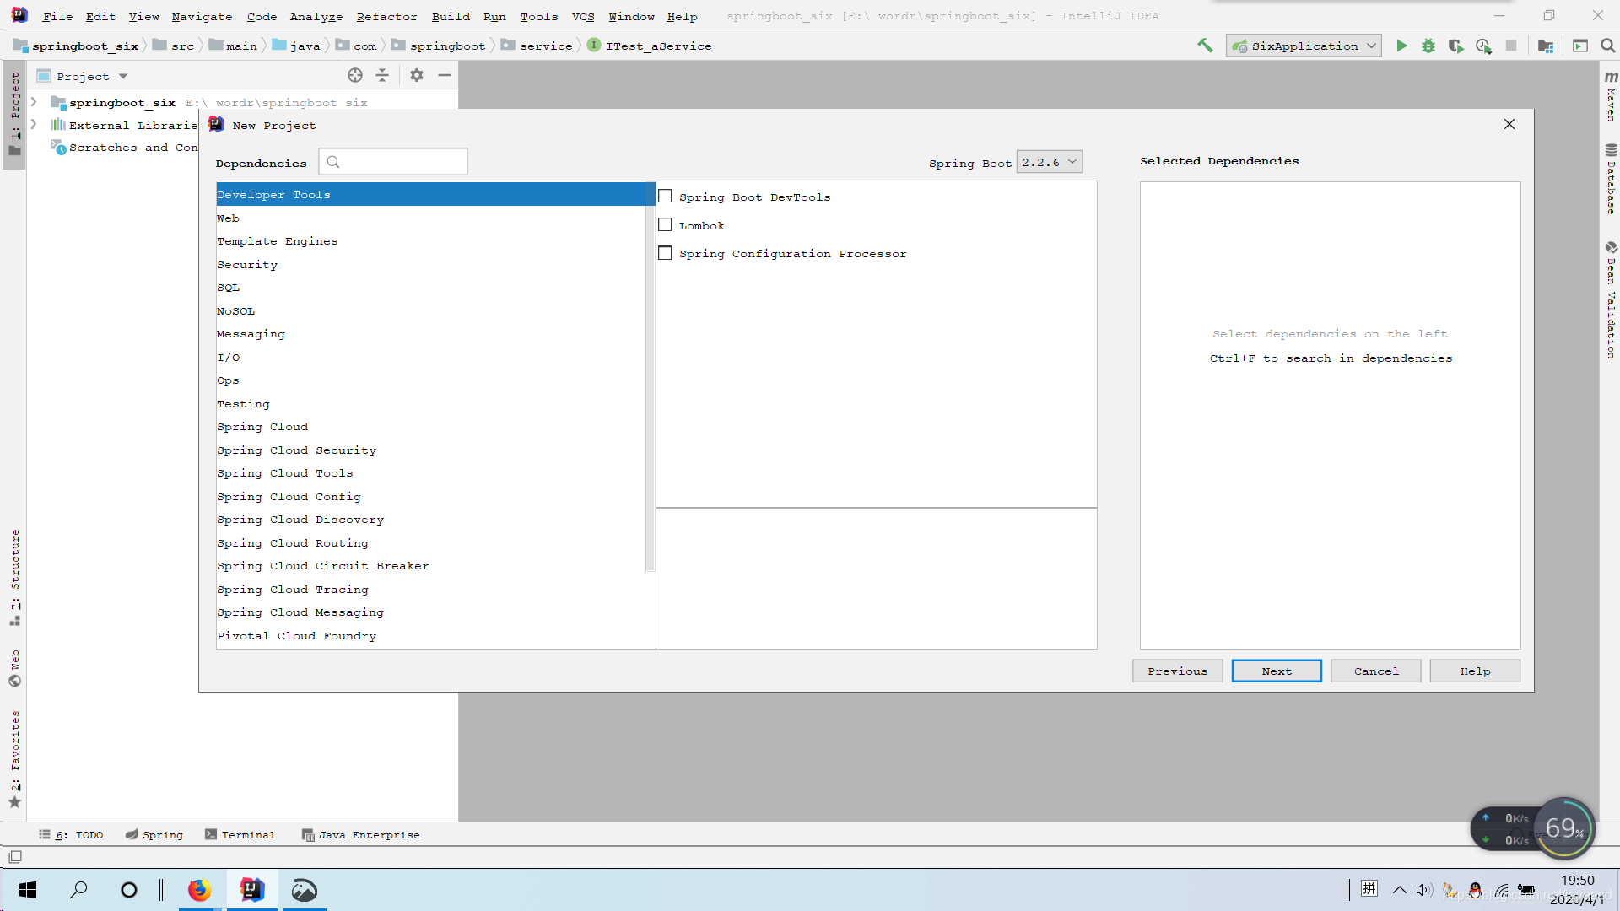Image resolution: width=1620 pixels, height=911 pixels.
Task: Open the 6: TODO tool tab
Action: [71, 835]
